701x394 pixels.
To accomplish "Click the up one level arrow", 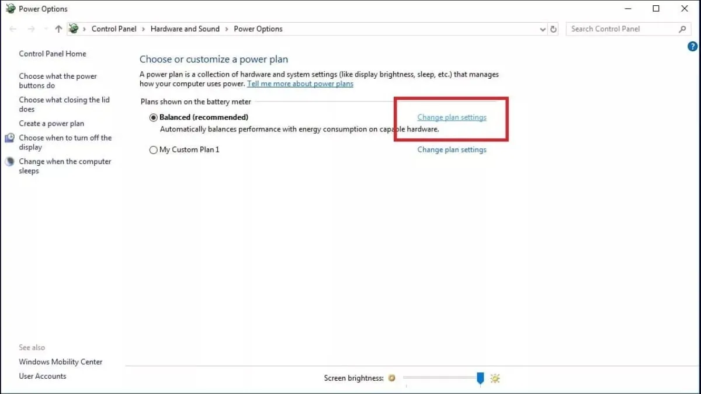I will pos(58,29).
